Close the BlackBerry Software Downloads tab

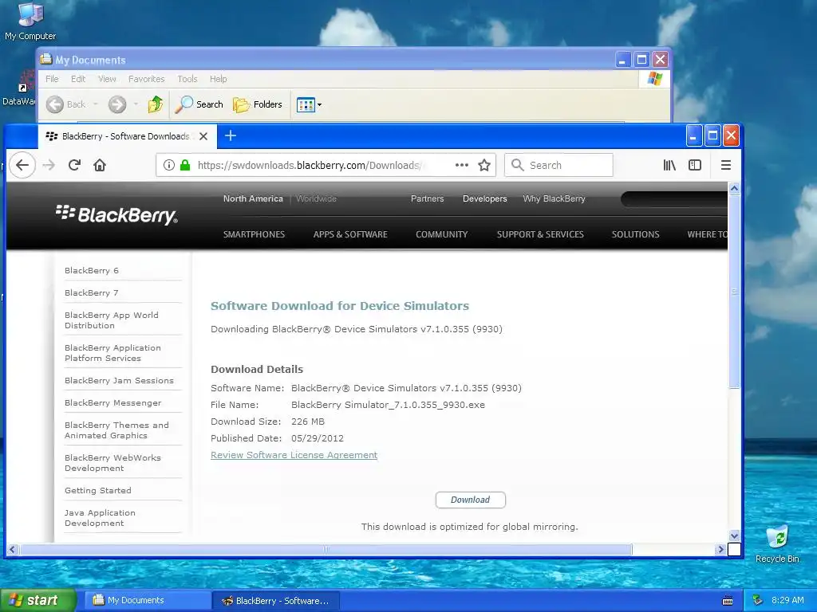(203, 136)
